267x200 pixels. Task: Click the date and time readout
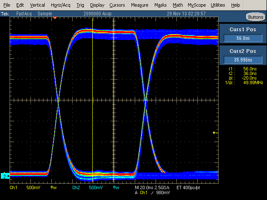[186, 14]
